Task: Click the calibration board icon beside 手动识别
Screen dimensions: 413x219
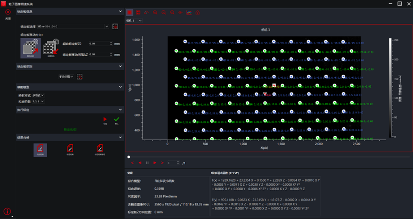Action: coord(80,77)
